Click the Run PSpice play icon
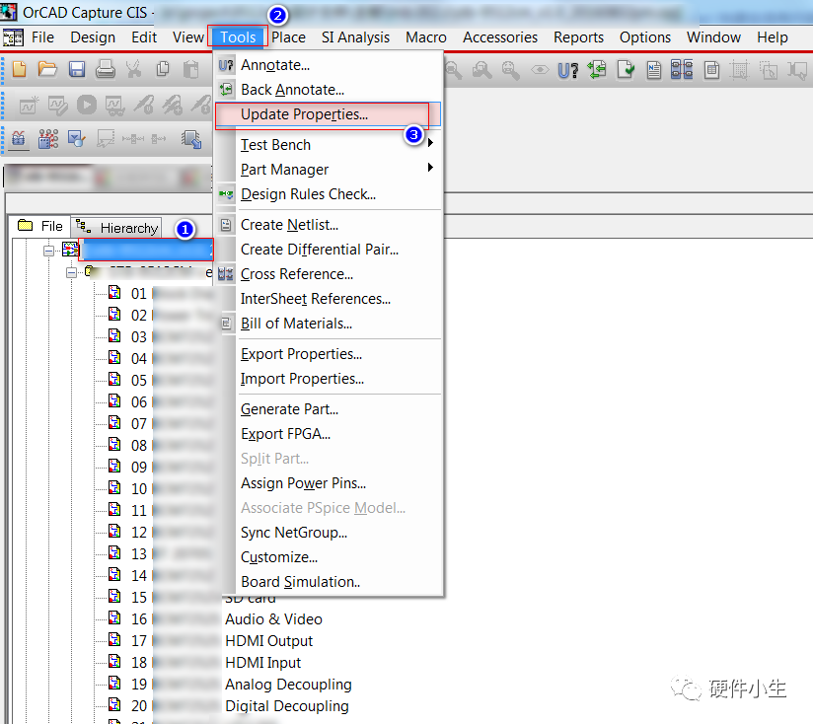Image resolution: width=813 pixels, height=724 pixels. (x=87, y=106)
